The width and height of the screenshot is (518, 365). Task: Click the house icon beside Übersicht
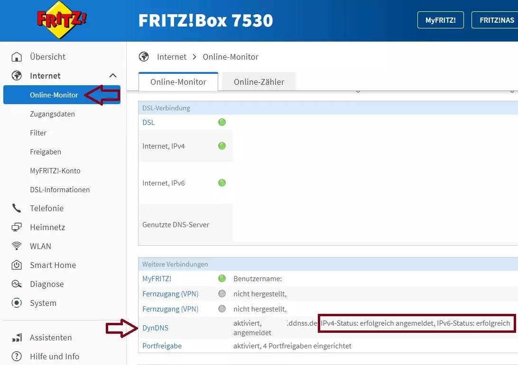click(x=17, y=57)
